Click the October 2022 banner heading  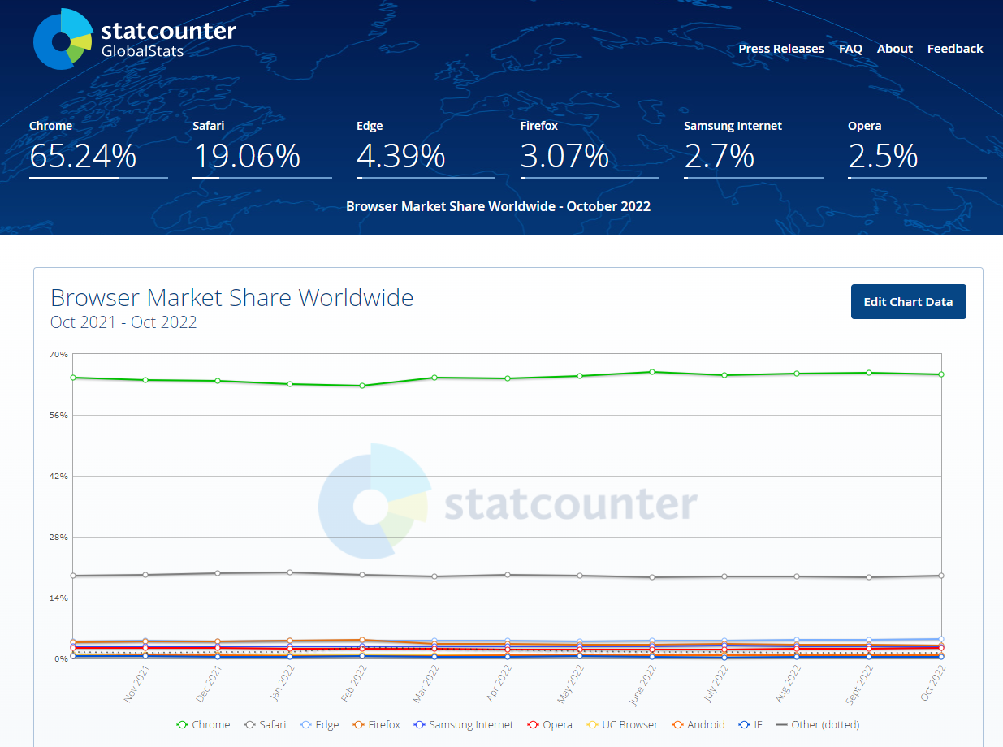pos(499,206)
